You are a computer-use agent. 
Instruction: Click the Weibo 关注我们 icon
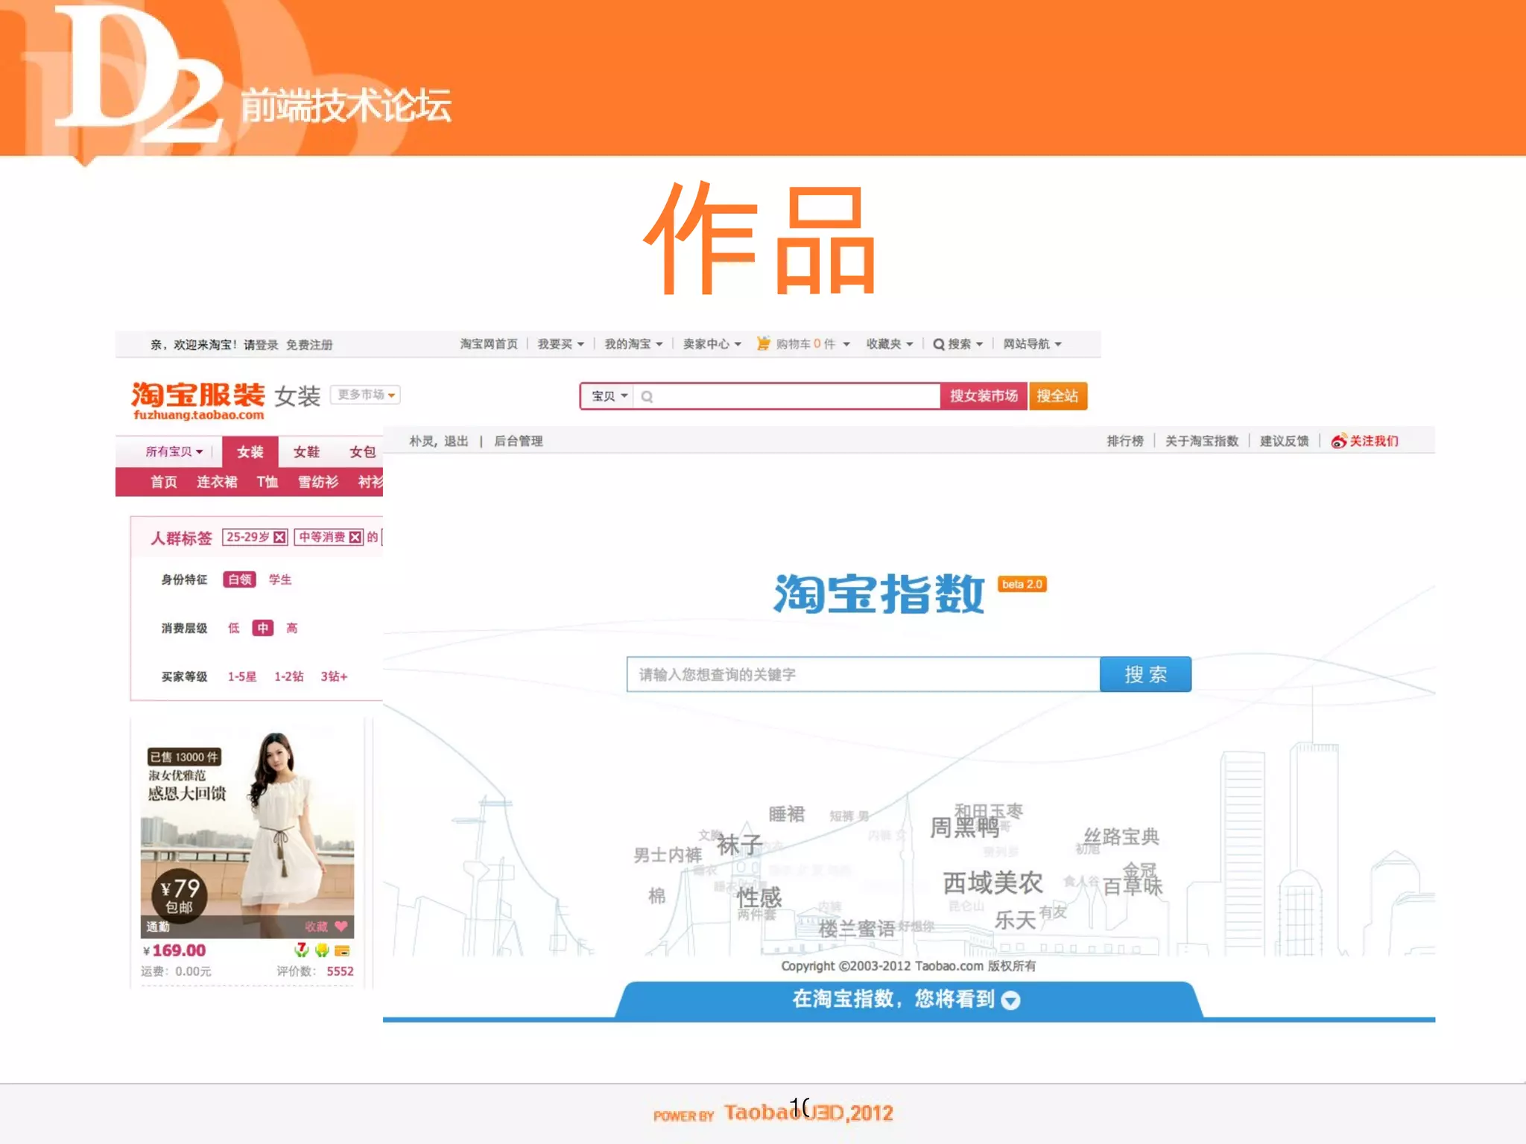coord(1338,441)
